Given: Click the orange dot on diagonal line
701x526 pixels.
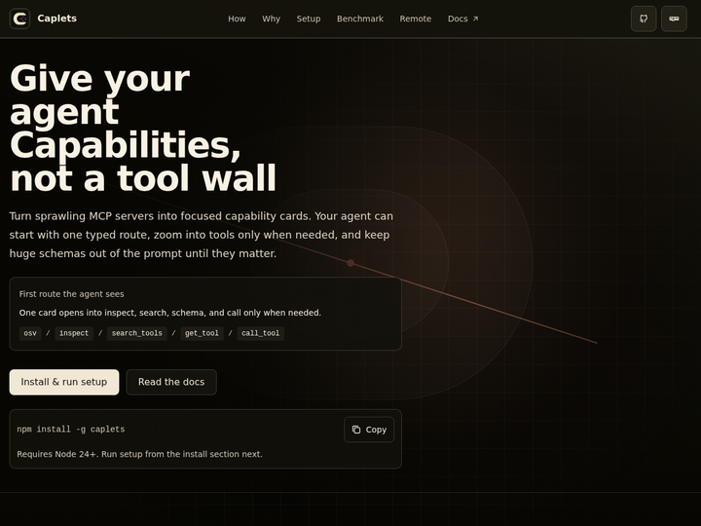Looking at the screenshot, I should (x=350, y=263).
